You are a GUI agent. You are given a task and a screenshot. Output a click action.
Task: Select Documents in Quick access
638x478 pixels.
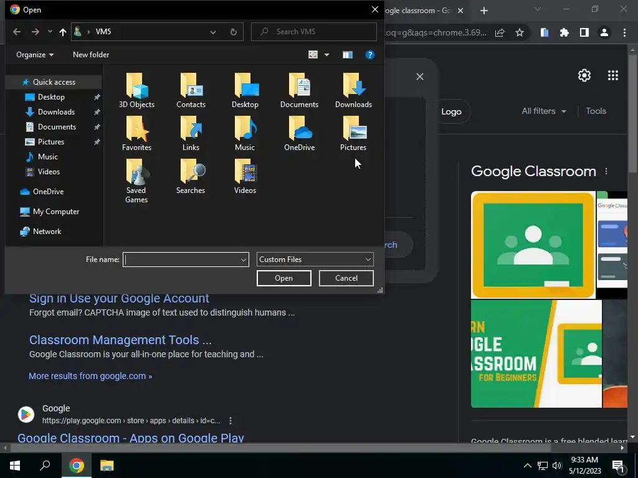pyautogui.click(x=57, y=127)
